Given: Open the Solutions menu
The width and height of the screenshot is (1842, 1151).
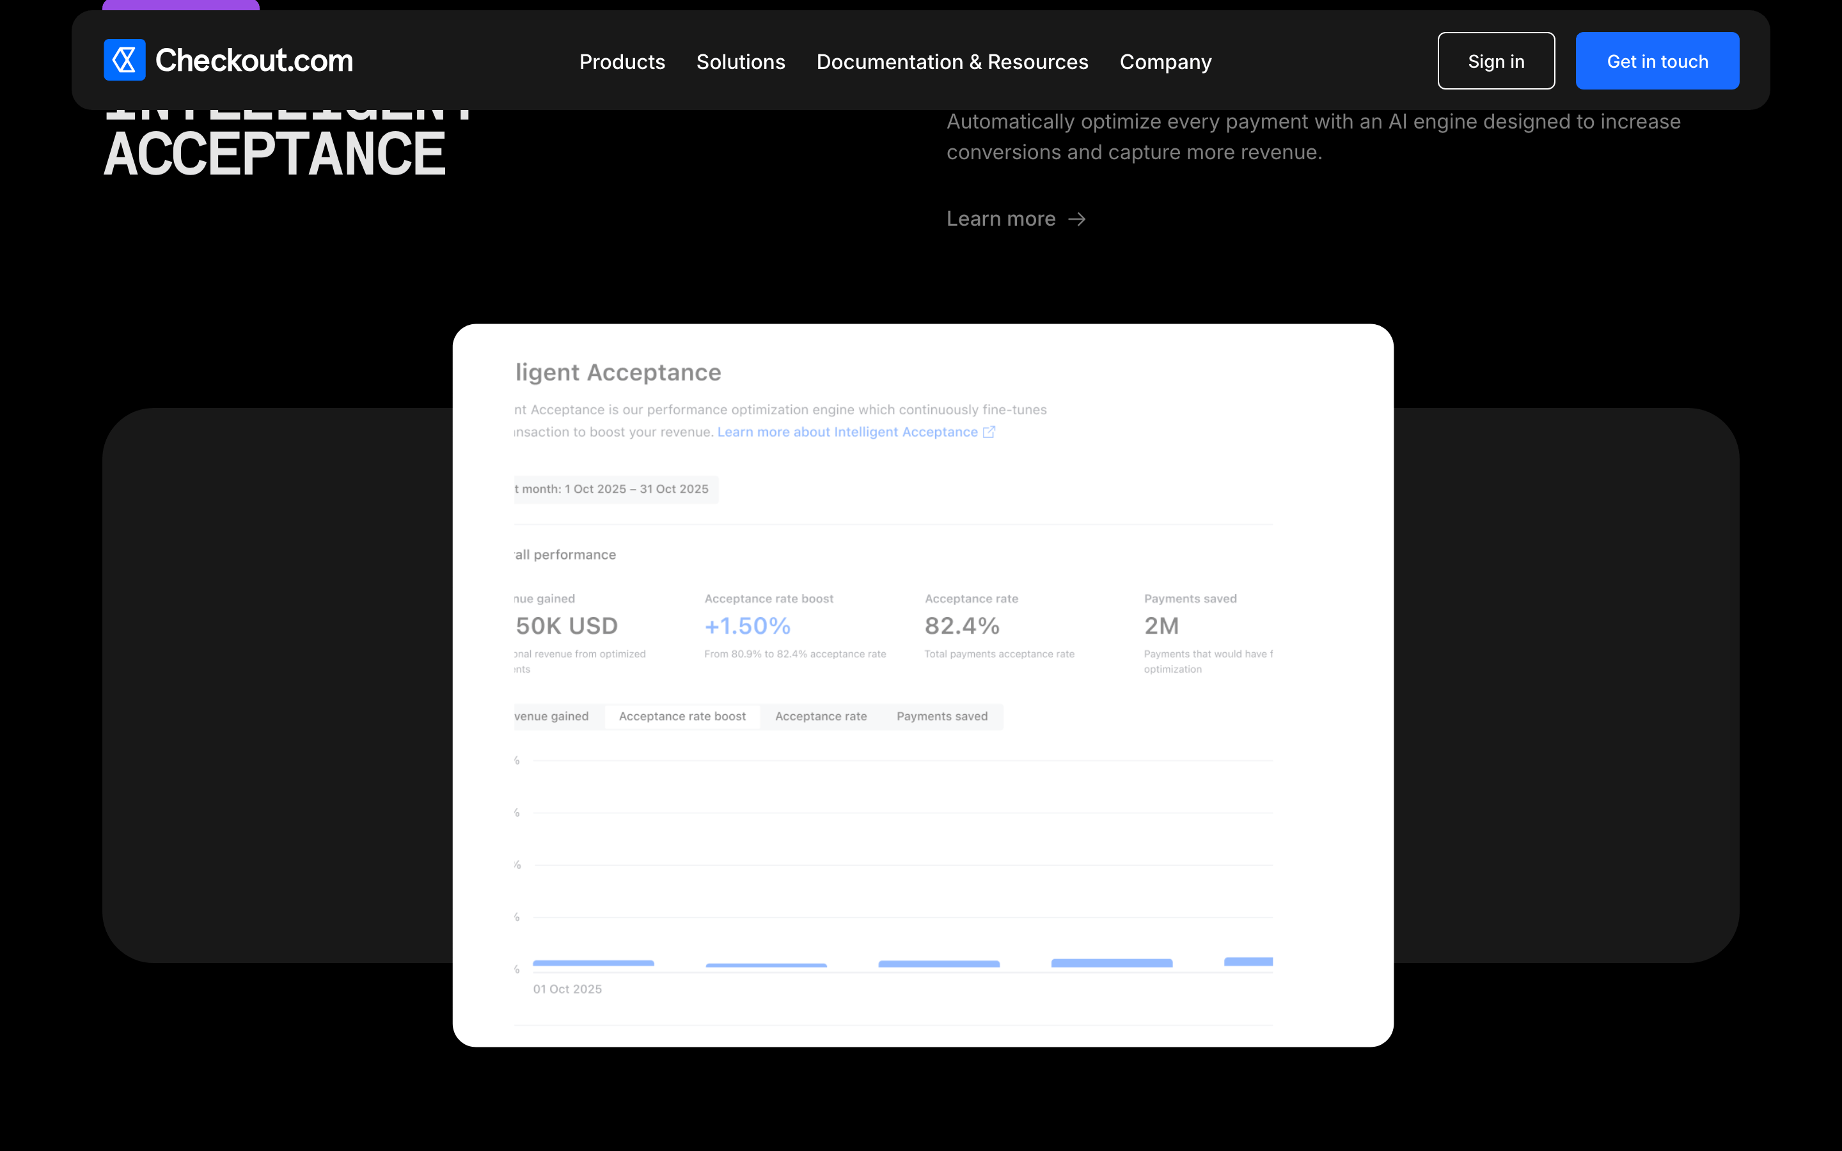Looking at the screenshot, I should coord(741,61).
